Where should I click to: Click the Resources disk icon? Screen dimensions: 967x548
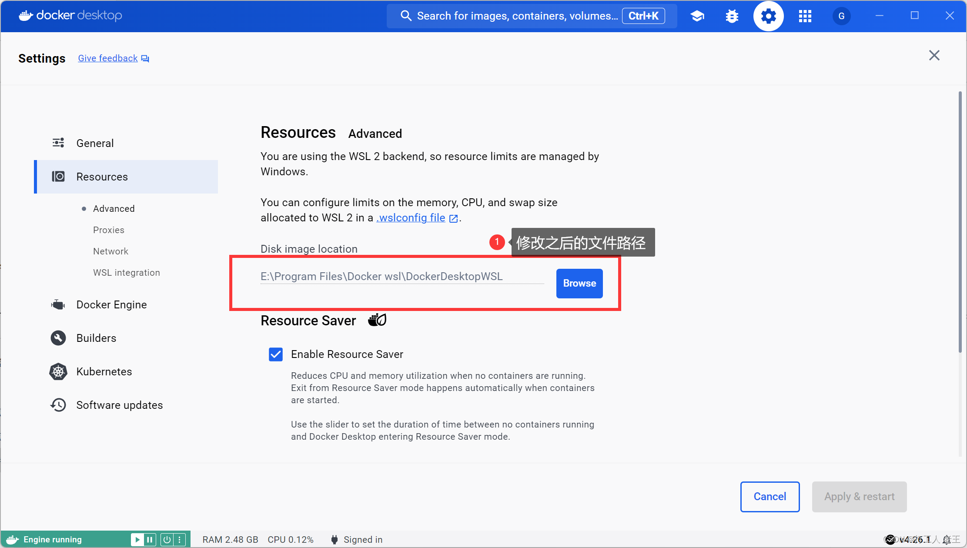pyautogui.click(x=58, y=176)
